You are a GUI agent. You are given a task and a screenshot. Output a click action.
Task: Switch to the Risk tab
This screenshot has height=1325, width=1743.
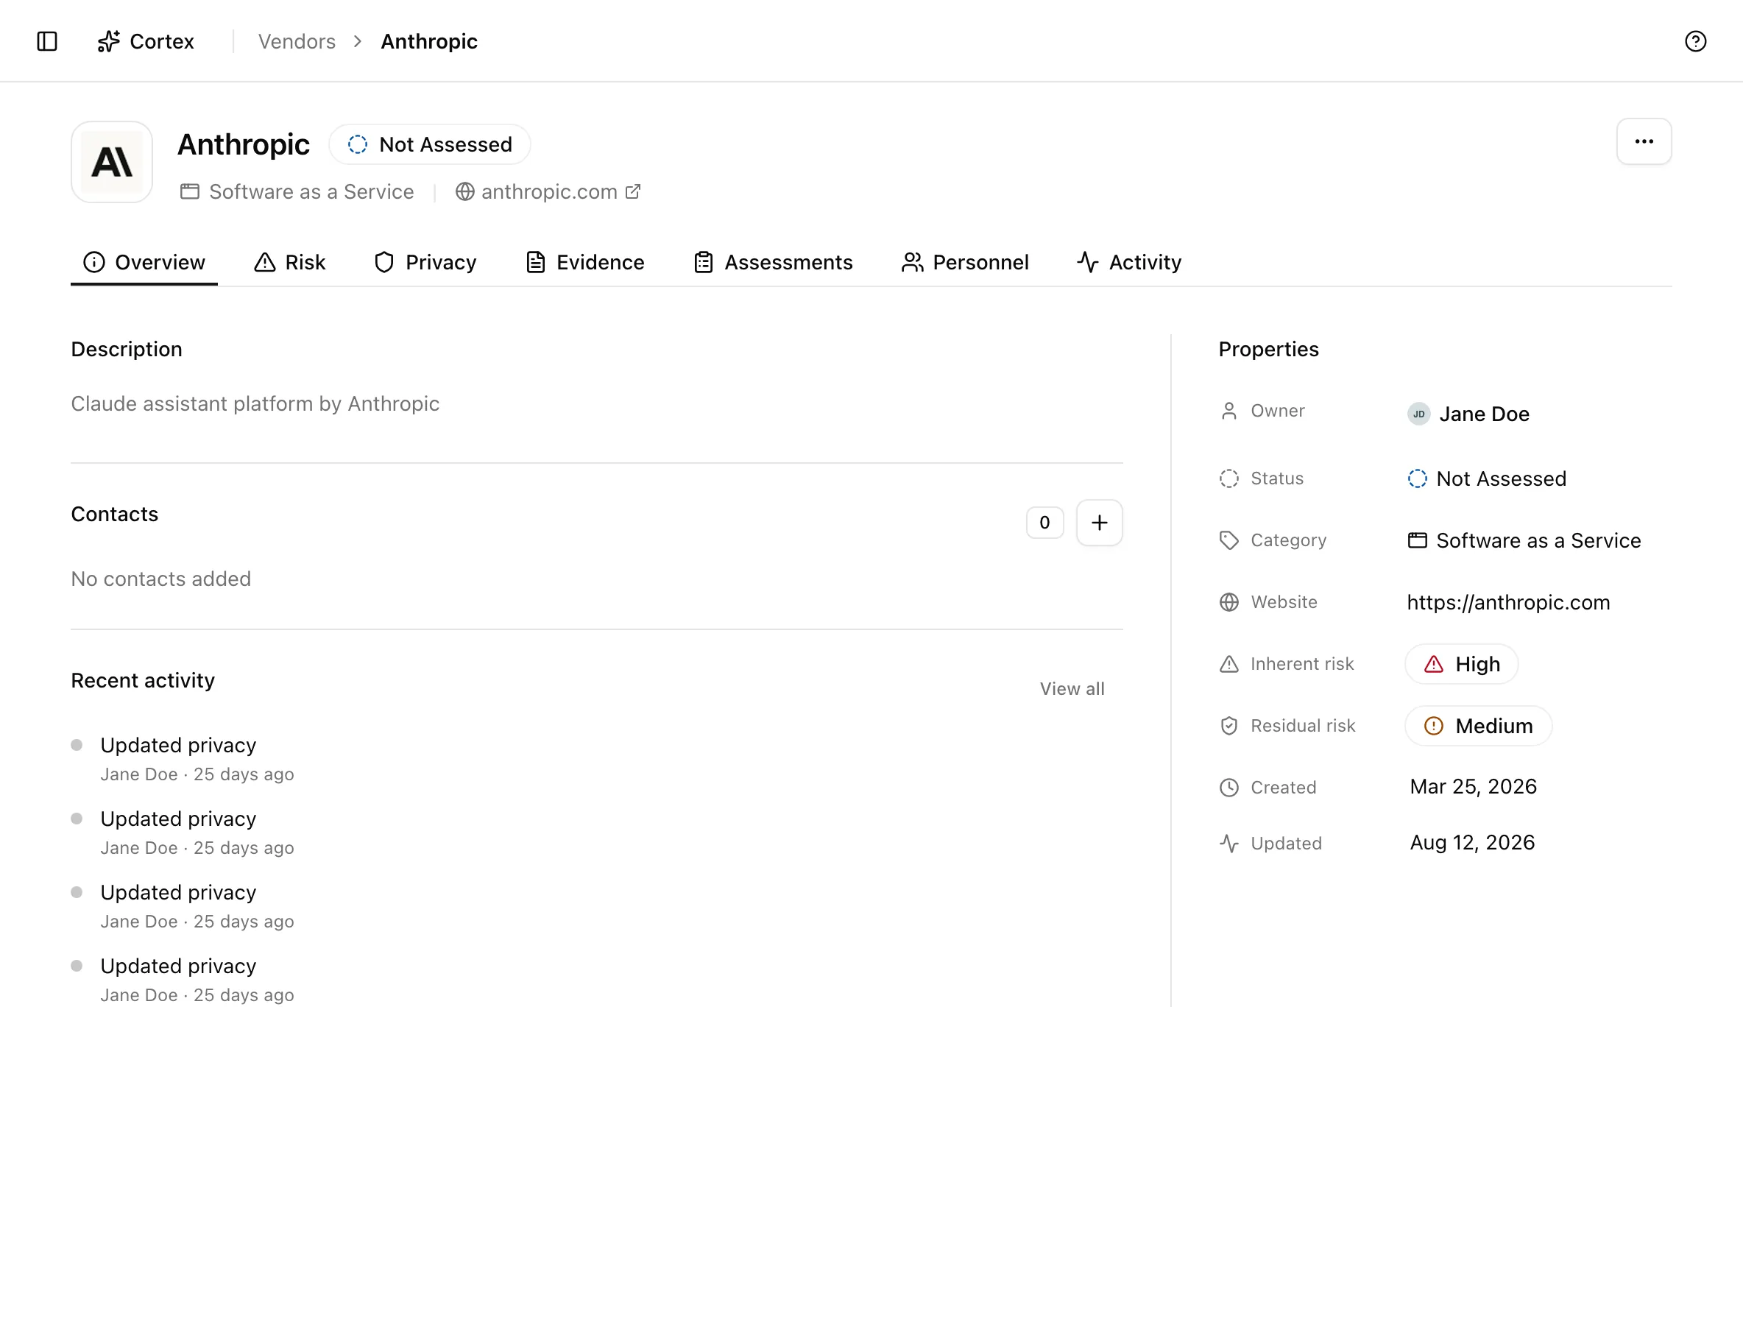click(x=289, y=262)
